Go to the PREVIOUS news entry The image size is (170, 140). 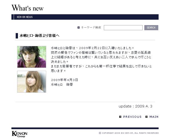click(132, 117)
